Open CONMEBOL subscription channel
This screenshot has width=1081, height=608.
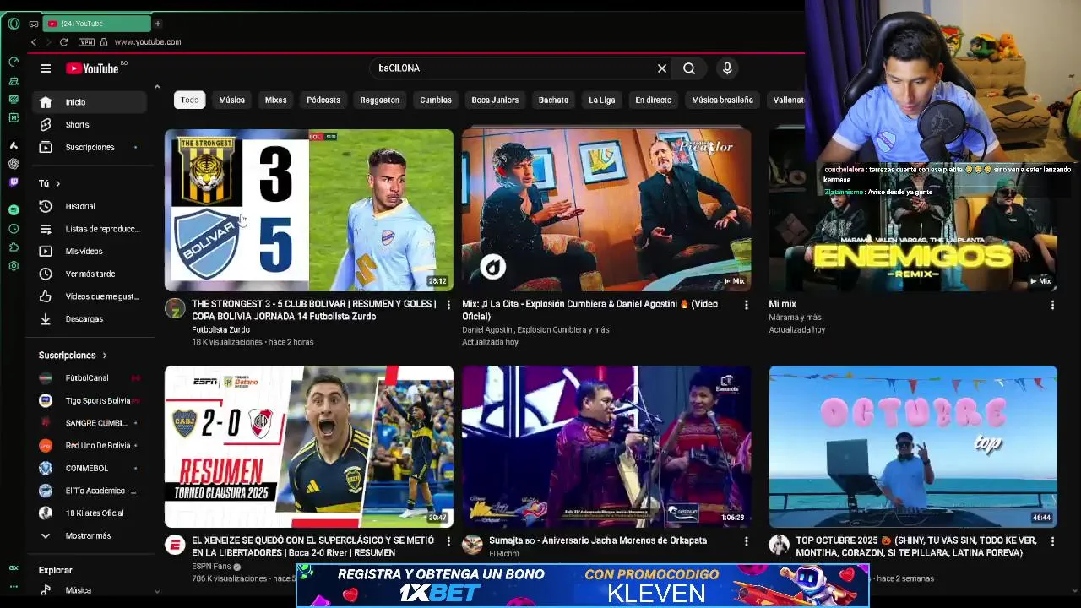(x=90, y=468)
